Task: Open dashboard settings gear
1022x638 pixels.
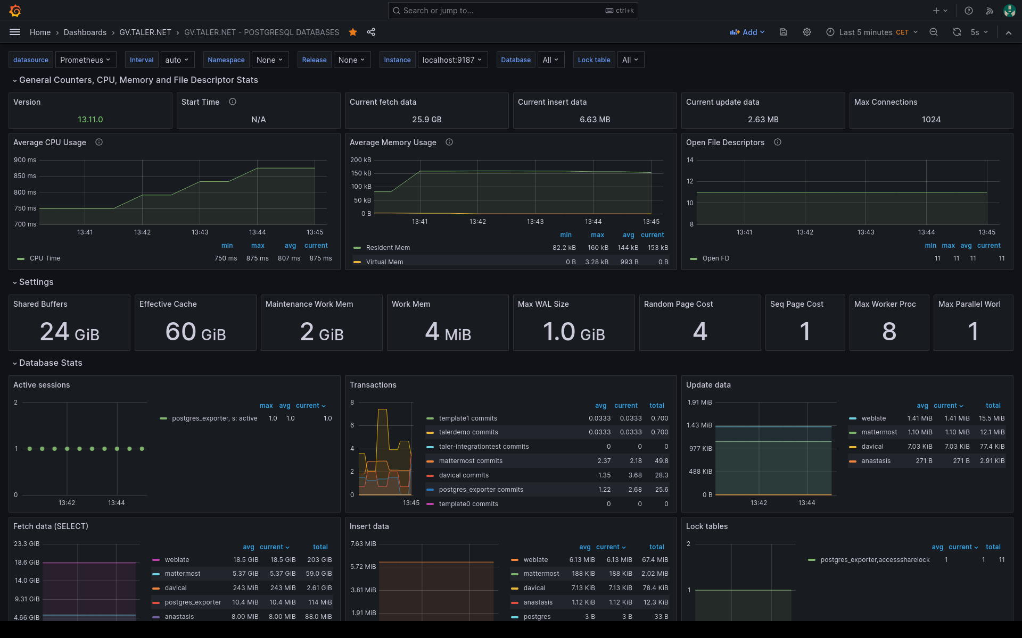Action: click(807, 32)
